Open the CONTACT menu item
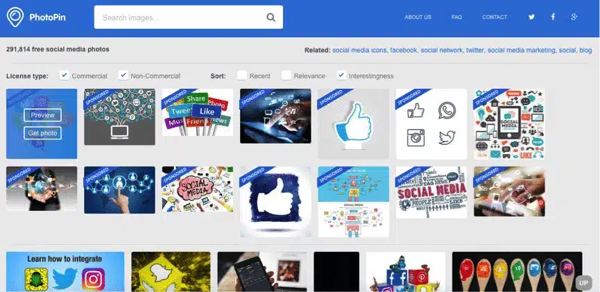 495,17
